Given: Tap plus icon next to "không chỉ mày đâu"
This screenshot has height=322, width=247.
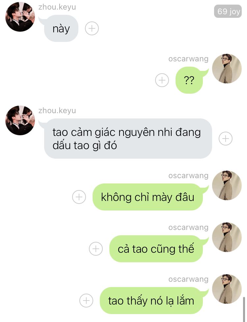Looking at the screenshot, I should 79,197.
